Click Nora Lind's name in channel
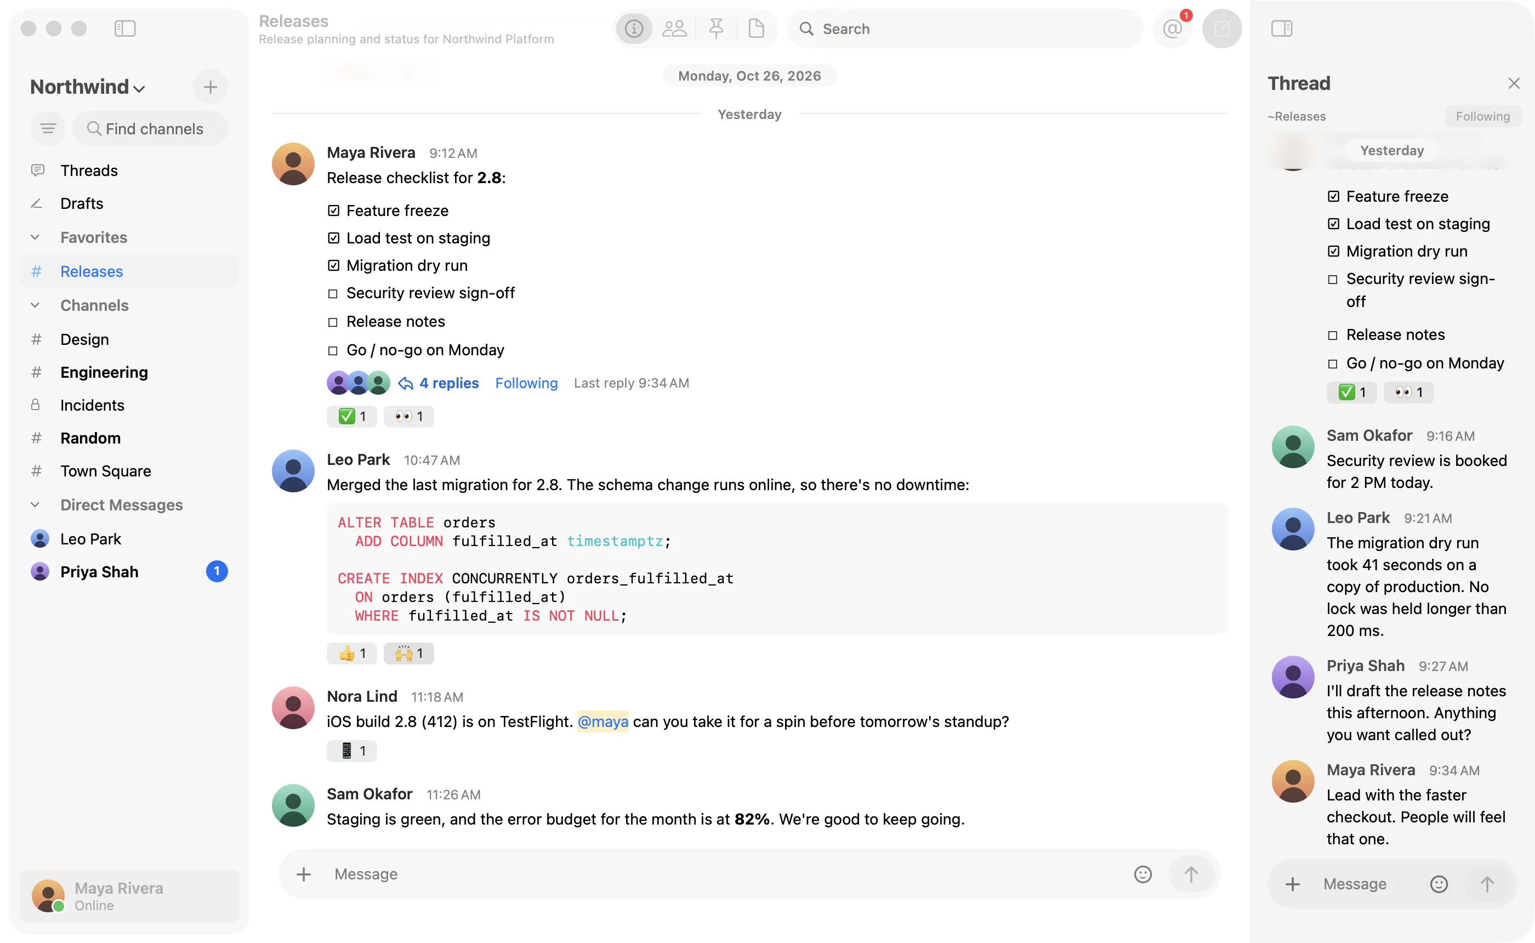Image resolution: width=1535 pixels, height=943 pixels. (362, 697)
